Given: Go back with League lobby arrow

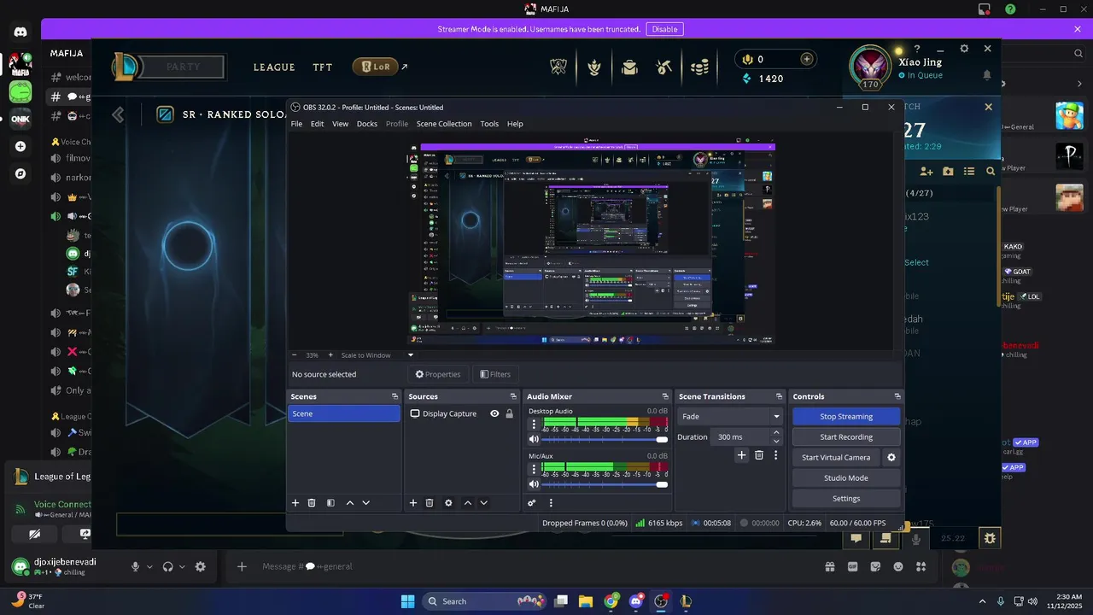Looking at the screenshot, I should tap(118, 114).
